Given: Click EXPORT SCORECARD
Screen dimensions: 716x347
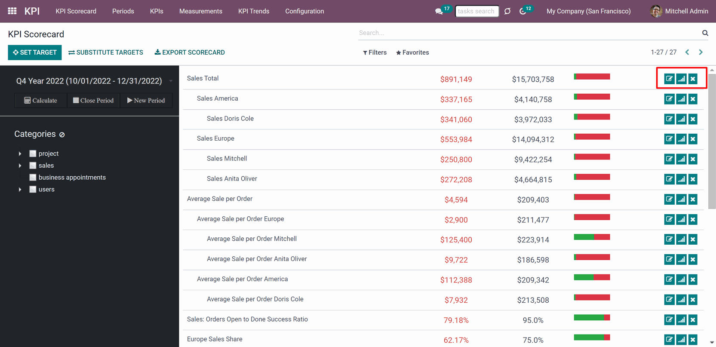Looking at the screenshot, I should pyautogui.click(x=190, y=52).
